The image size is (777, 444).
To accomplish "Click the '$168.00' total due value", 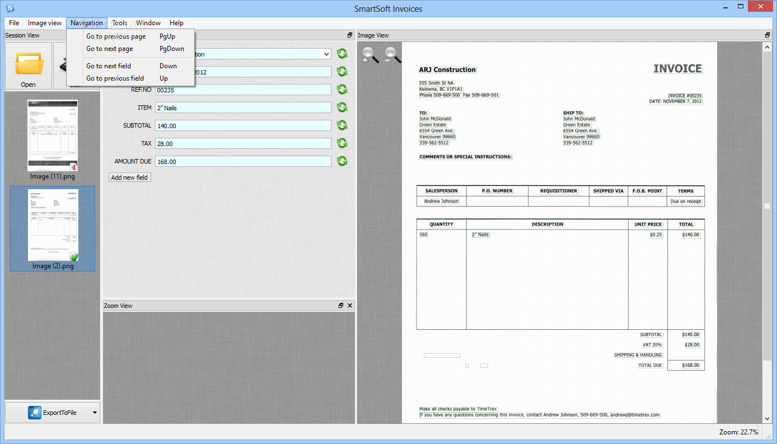I will click(691, 365).
